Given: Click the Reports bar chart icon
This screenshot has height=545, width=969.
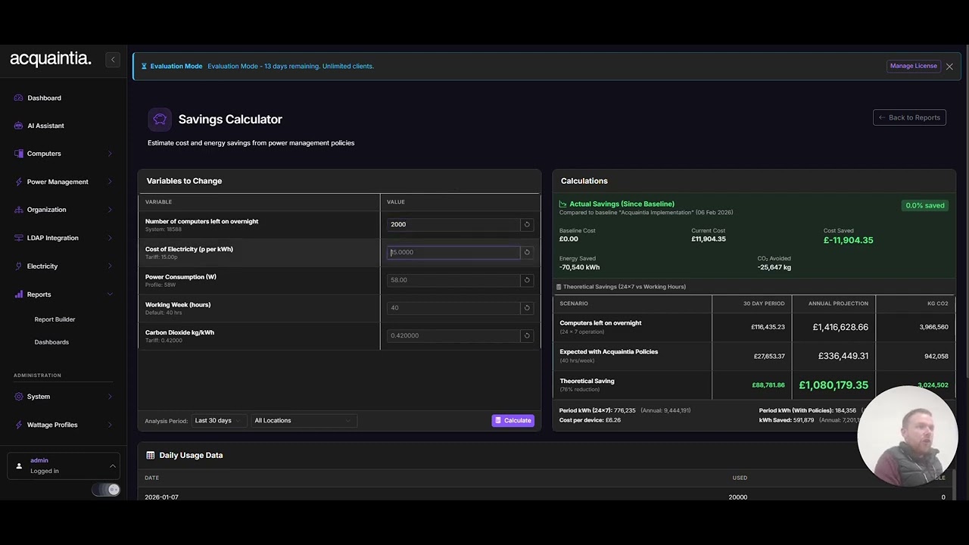Looking at the screenshot, I should pyautogui.click(x=19, y=294).
